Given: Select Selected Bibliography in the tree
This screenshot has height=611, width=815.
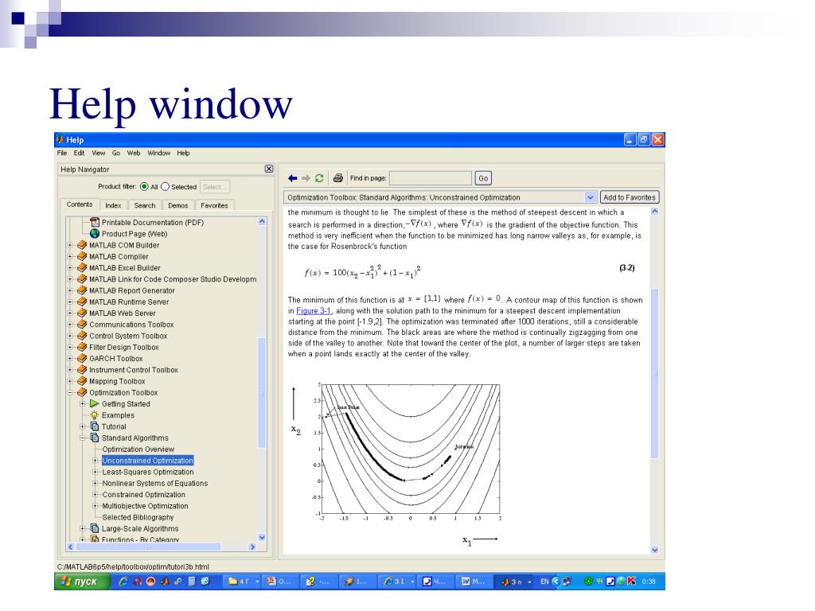Looking at the screenshot, I should [x=138, y=517].
